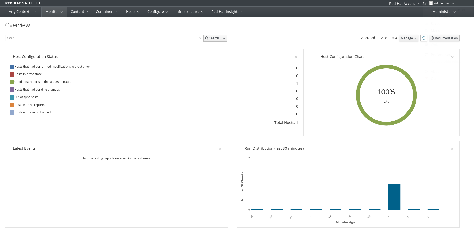Click the 'Minutes Ago' axis label
Image resolution: width=474 pixels, height=229 pixels.
[345, 222]
